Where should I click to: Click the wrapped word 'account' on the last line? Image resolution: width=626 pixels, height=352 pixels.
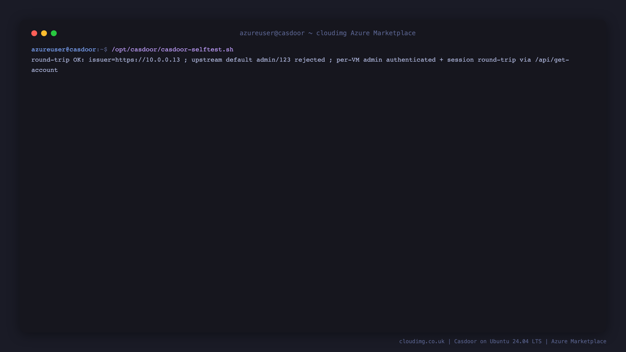pos(45,70)
